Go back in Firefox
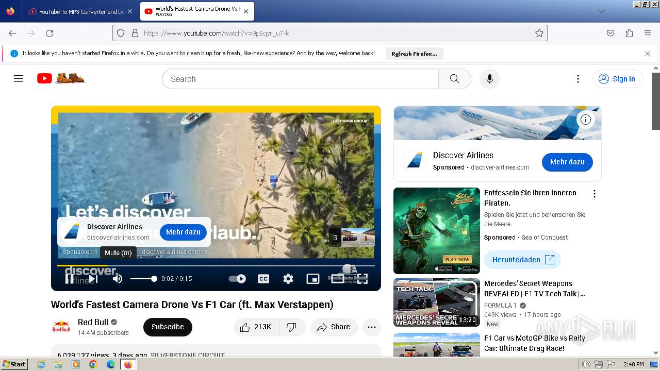Screen dimensions: 660x371 pyautogui.click(x=12, y=33)
